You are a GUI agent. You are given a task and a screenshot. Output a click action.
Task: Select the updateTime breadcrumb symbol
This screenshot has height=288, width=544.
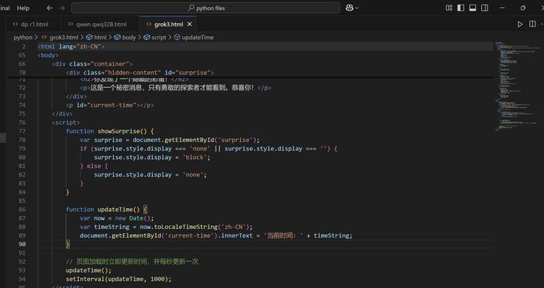point(194,37)
